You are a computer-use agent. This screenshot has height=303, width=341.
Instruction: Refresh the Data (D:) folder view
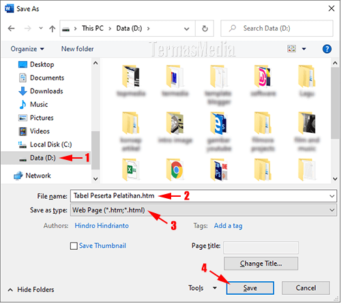pos(205,29)
